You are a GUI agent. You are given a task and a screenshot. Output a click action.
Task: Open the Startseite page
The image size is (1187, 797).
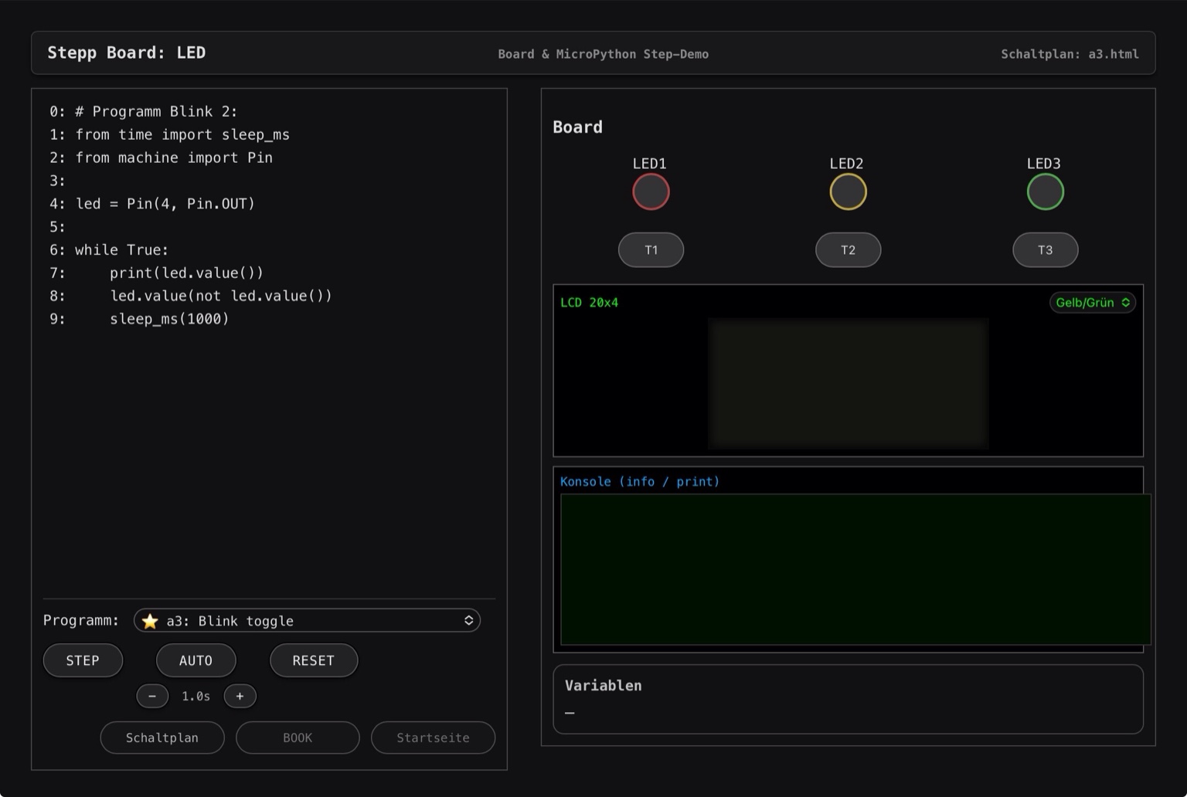(x=433, y=738)
